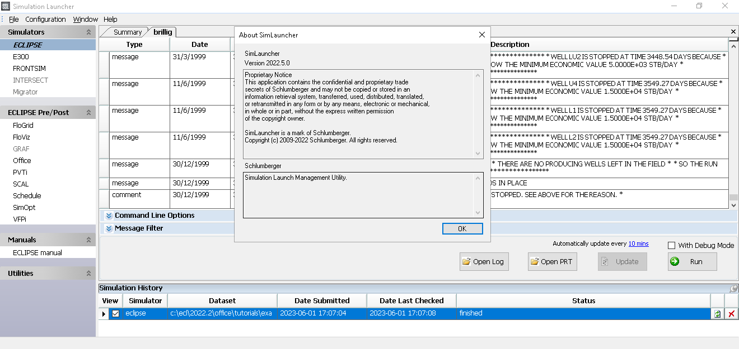
Task: Open the Window menu
Action: pyautogui.click(x=86, y=19)
